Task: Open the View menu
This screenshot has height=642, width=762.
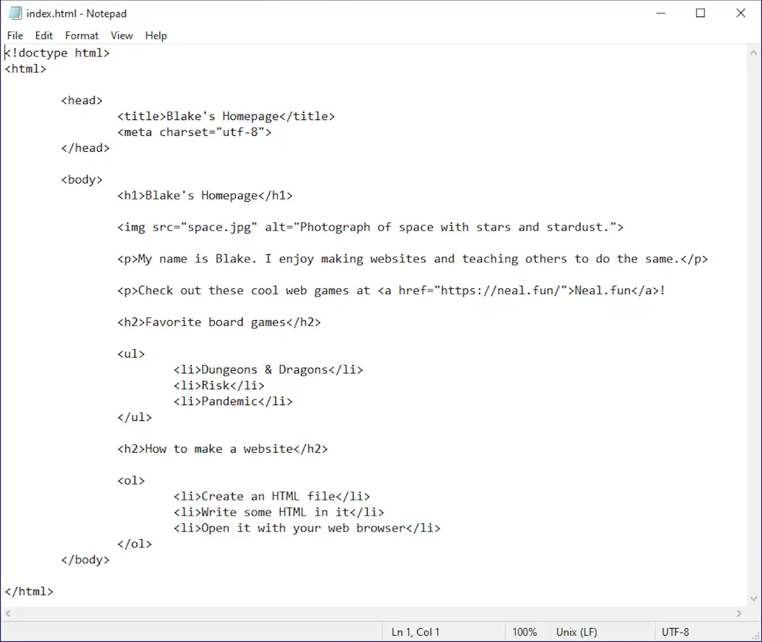Action: pyautogui.click(x=121, y=36)
